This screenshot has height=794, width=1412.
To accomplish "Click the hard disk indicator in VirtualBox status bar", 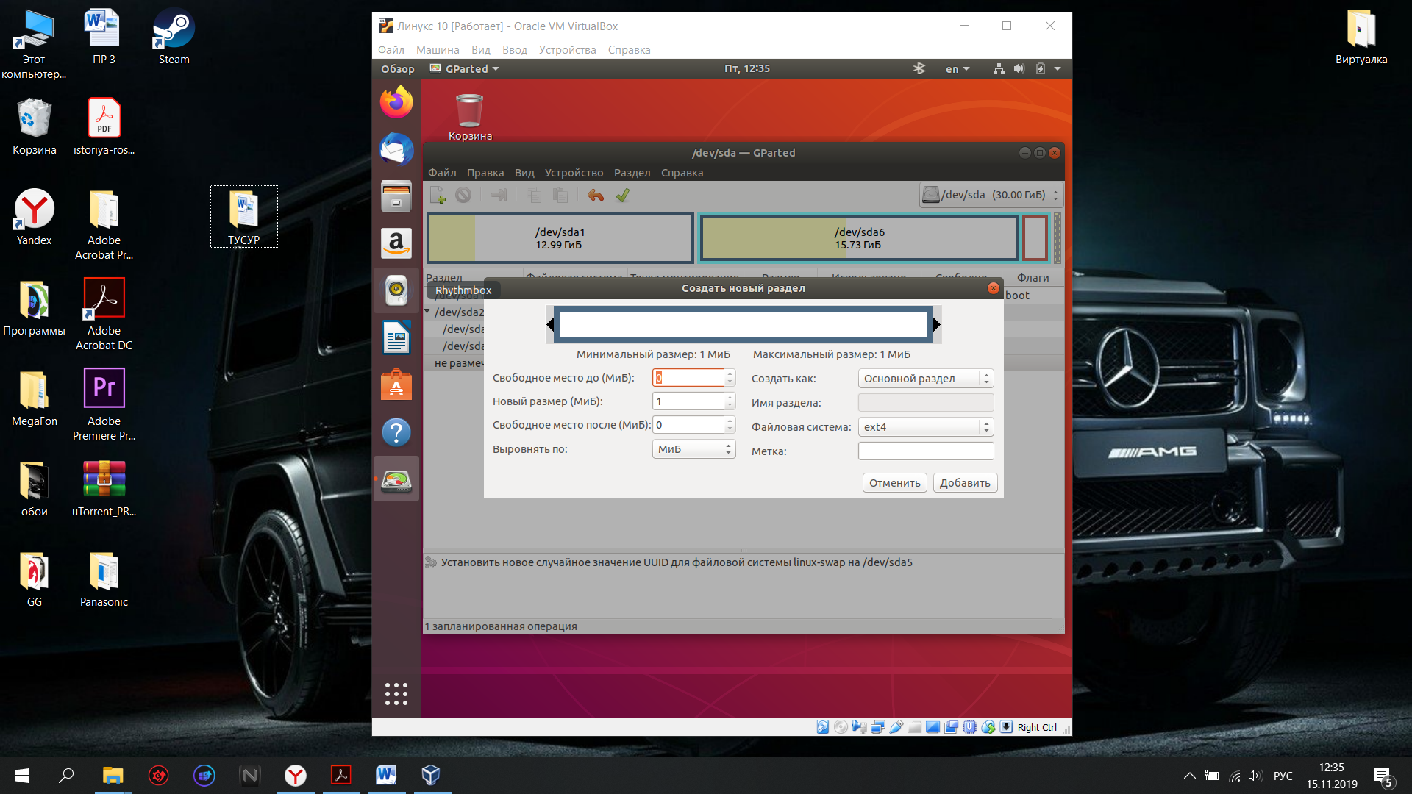I will coord(822,727).
